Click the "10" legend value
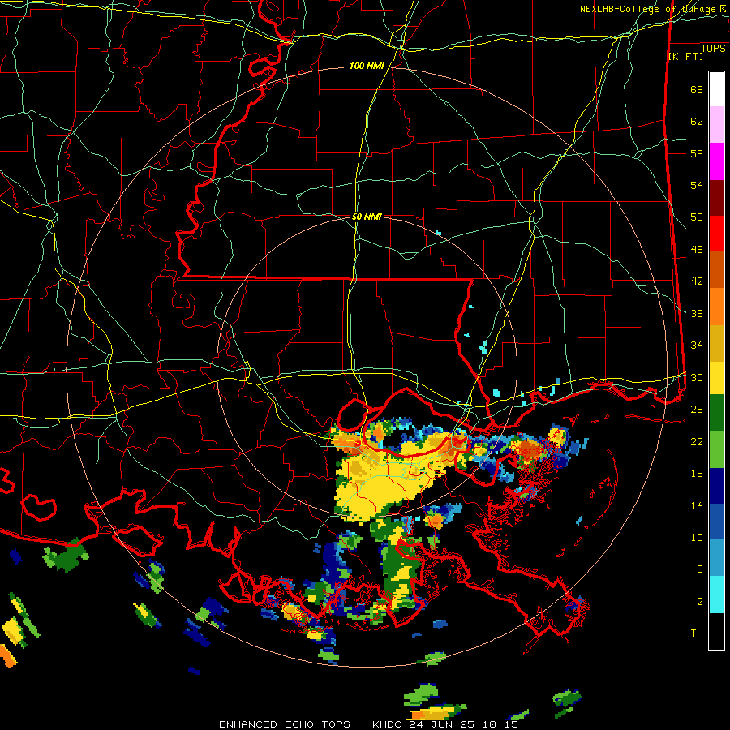Image resolution: width=730 pixels, height=730 pixels. tap(697, 537)
